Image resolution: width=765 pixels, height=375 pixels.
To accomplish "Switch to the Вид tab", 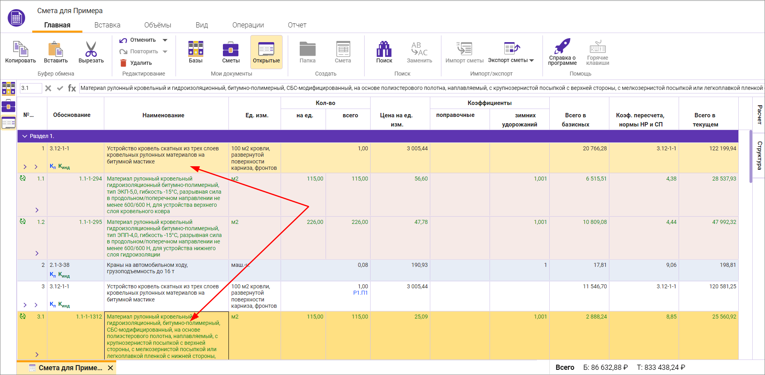I will click(x=202, y=25).
